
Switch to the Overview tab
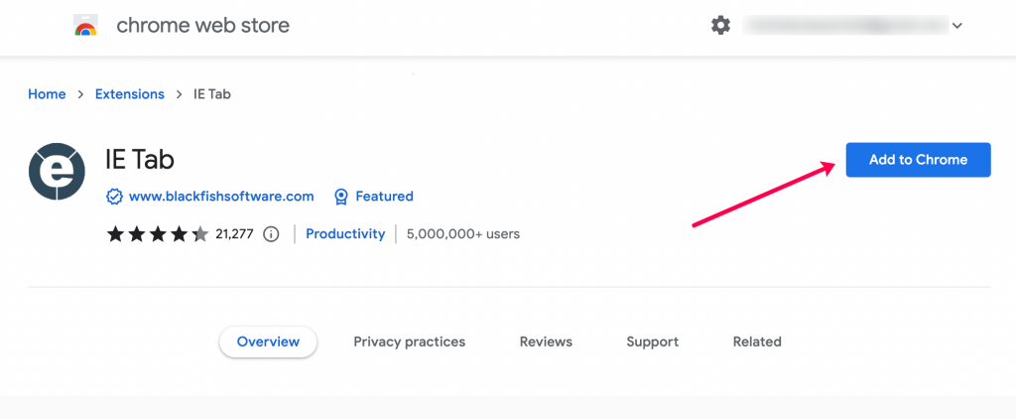tap(268, 342)
